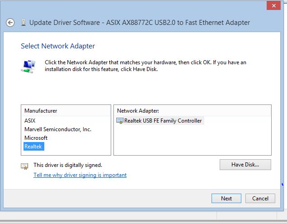Choose Microsoft from the Manufacturer list
The image size is (287, 223).
point(36,138)
